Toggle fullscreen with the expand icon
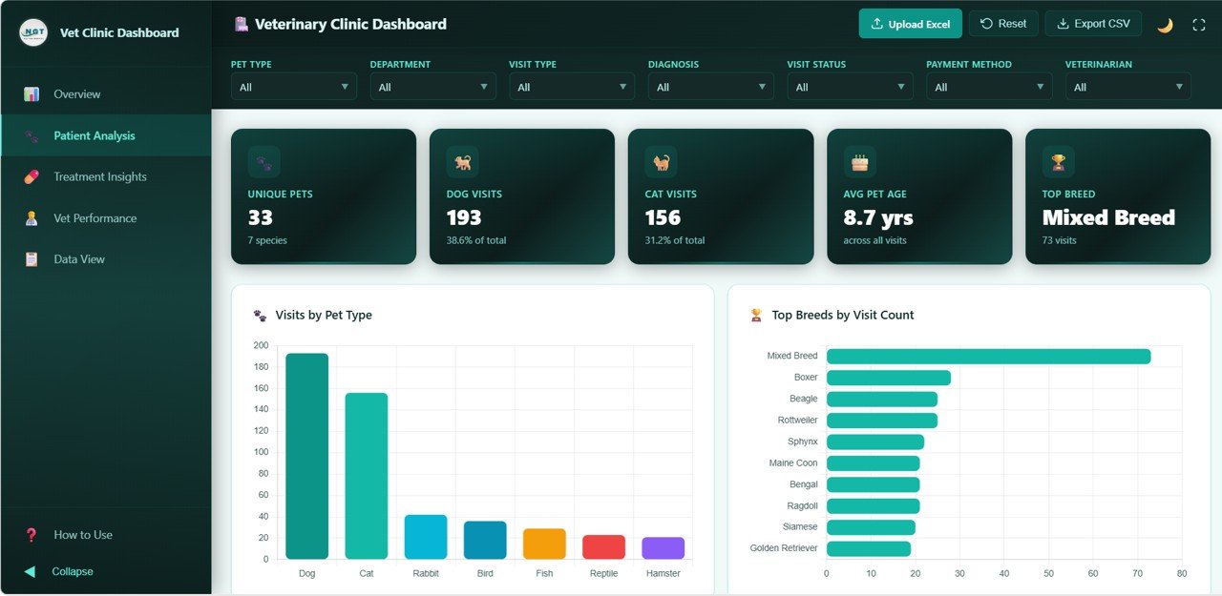 click(1198, 24)
